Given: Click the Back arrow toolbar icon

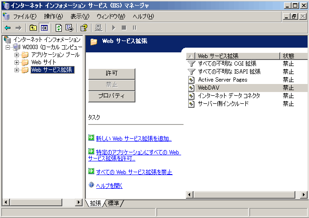Looking at the screenshot, I should (x=8, y=27).
